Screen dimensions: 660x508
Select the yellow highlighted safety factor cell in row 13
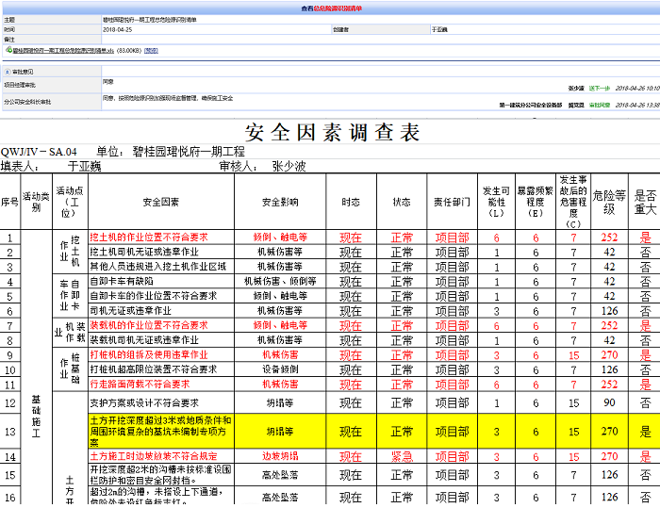click(161, 432)
